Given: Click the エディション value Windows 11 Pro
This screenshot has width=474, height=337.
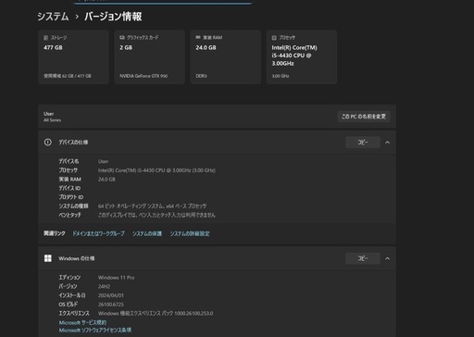Looking at the screenshot, I should click(117, 278).
